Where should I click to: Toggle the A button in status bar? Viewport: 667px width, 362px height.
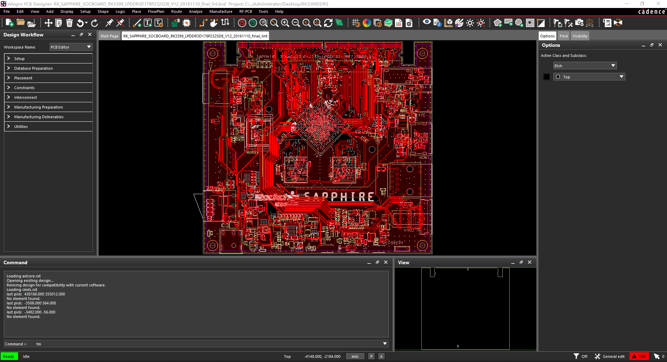tap(381, 356)
